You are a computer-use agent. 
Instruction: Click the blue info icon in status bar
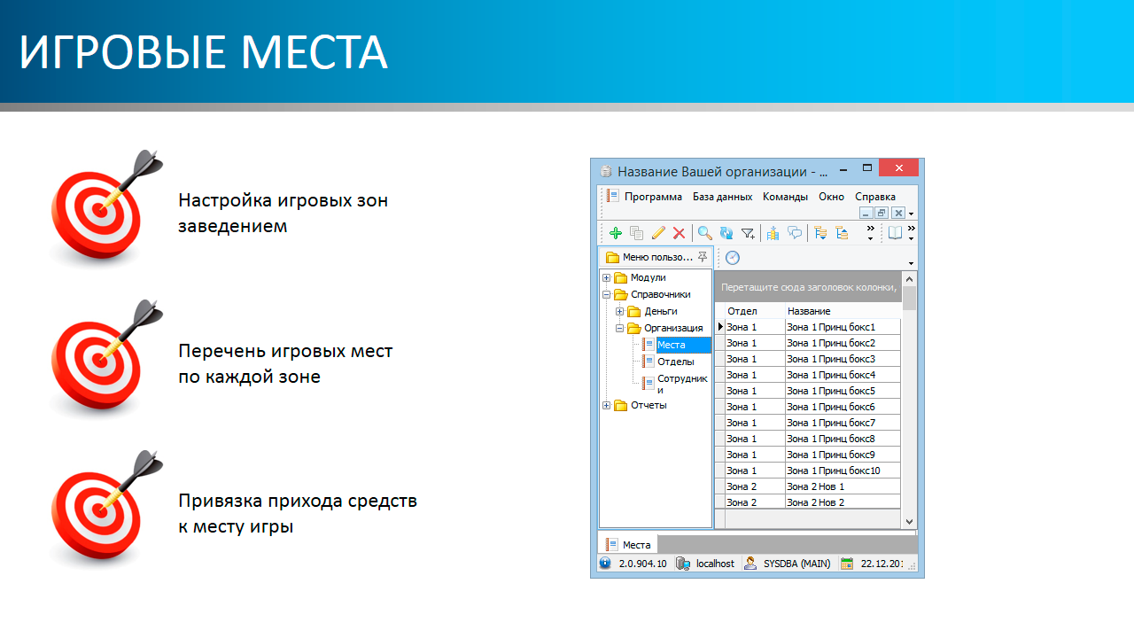point(604,563)
